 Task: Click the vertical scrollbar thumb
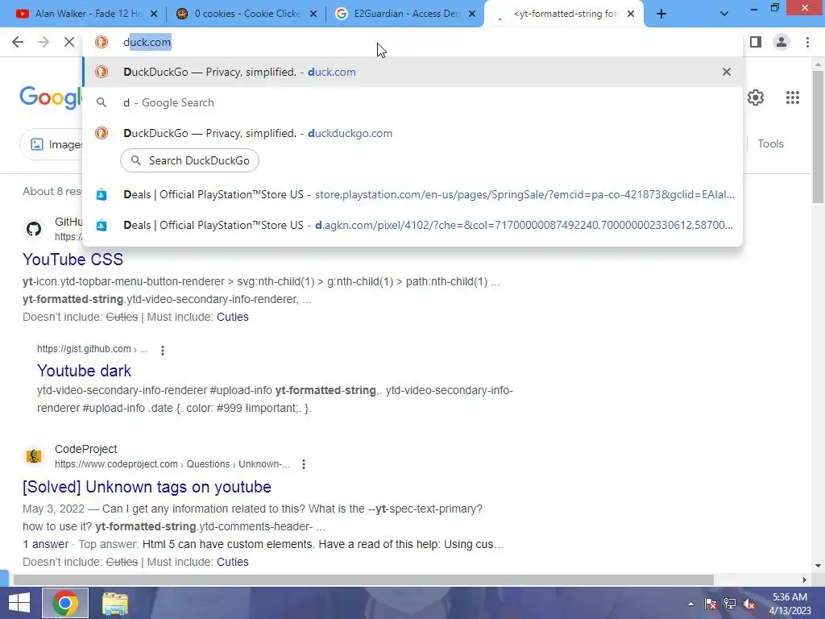click(x=818, y=137)
